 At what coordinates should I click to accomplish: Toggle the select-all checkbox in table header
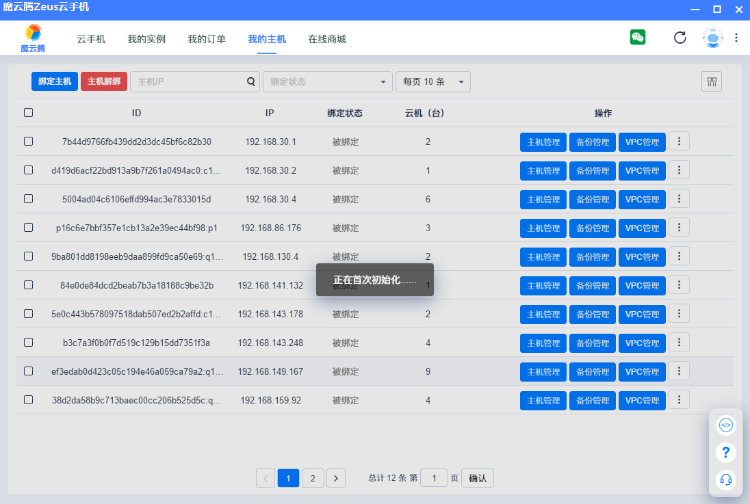coord(29,113)
